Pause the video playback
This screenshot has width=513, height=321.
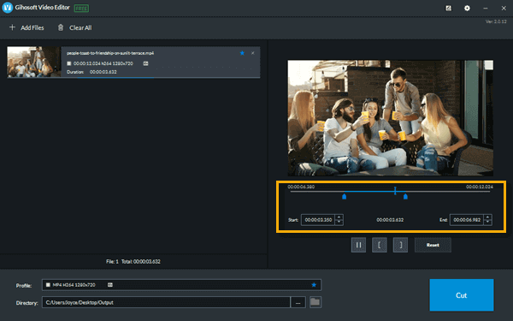click(x=358, y=245)
